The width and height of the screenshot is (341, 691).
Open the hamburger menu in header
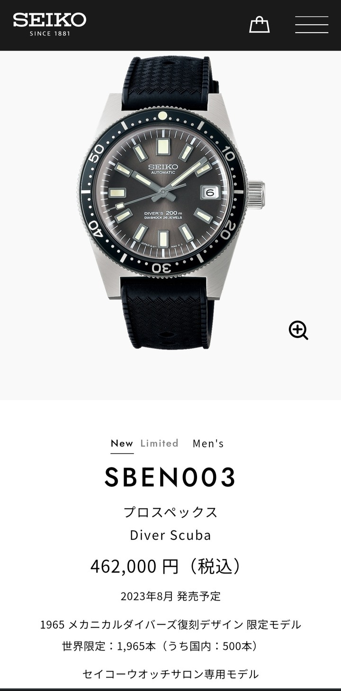[312, 25]
